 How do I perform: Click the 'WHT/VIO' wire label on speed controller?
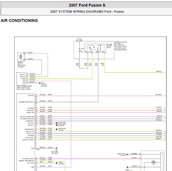[x=32, y=80]
